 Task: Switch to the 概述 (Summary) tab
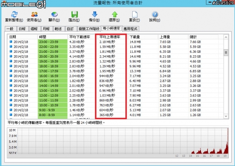click(59, 29)
